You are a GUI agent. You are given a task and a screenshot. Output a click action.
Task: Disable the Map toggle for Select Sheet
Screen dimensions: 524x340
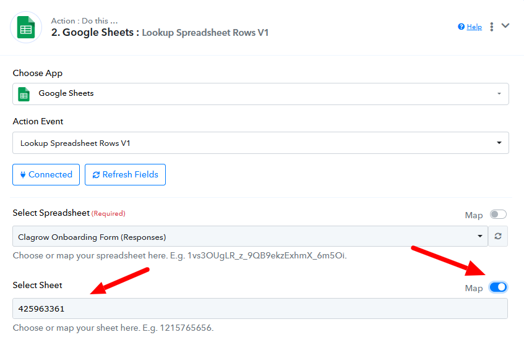tap(498, 287)
